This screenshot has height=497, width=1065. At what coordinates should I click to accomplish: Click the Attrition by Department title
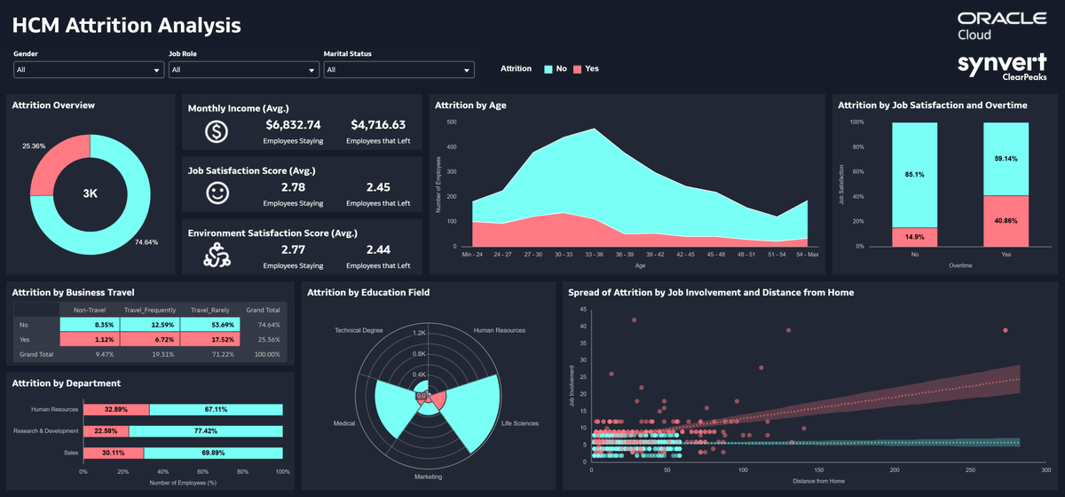pyautogui.click(x=66, y=383)
